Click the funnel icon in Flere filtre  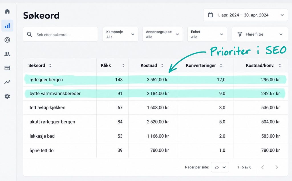[x=240, y=34]
